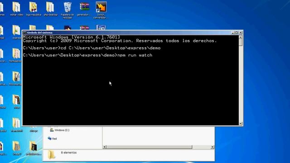
Task: Click the command prompt scroll-up arrow
Action: [241, 37]
